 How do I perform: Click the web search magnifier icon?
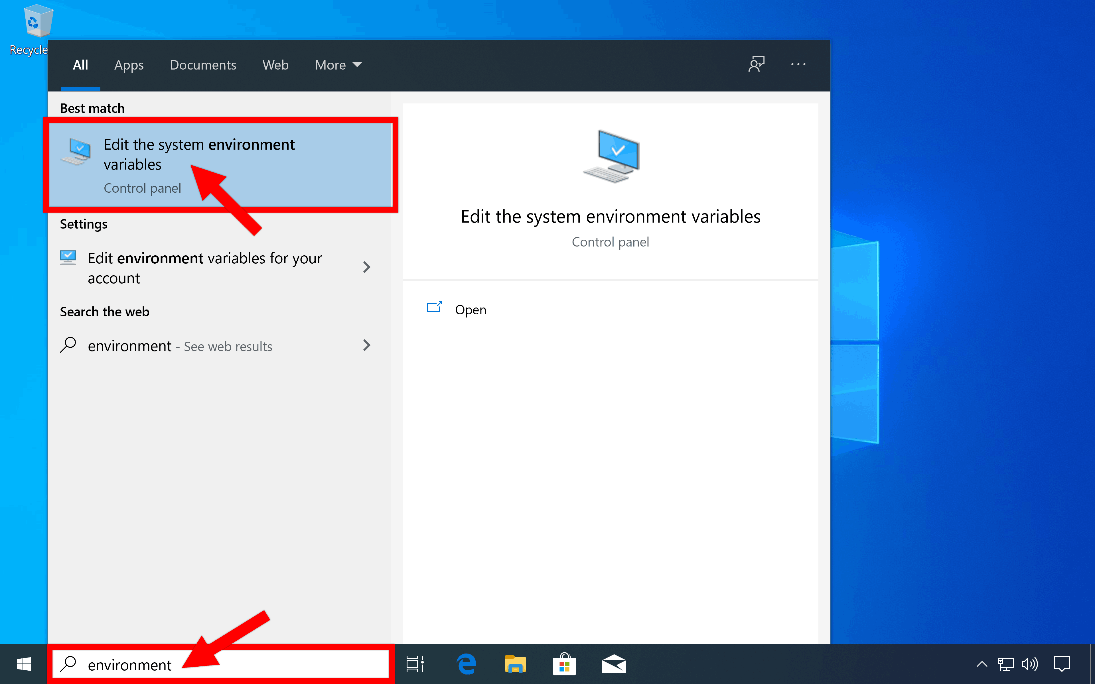tap(69, 345)
